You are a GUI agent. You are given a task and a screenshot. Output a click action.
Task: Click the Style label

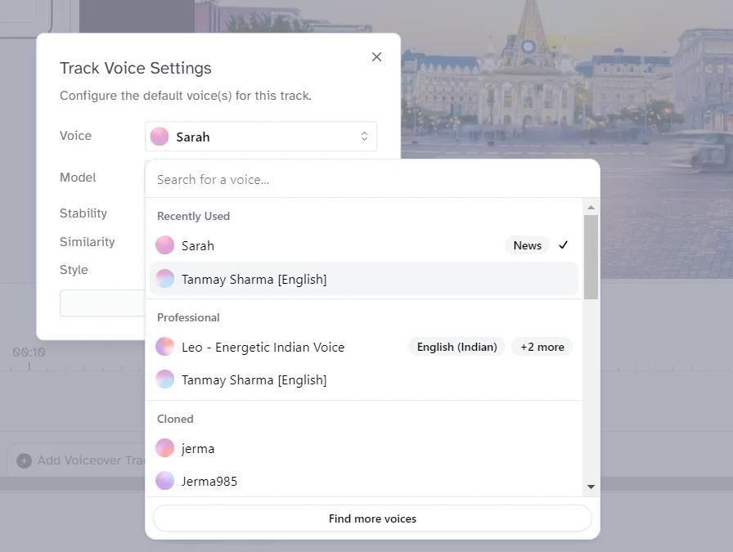74,270
